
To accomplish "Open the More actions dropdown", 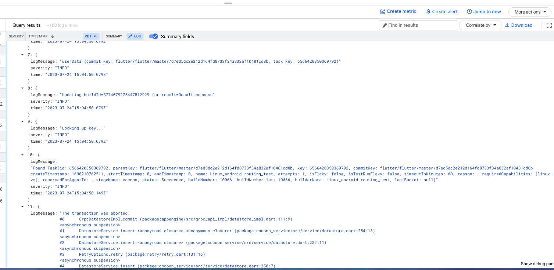I will point(530,12).
